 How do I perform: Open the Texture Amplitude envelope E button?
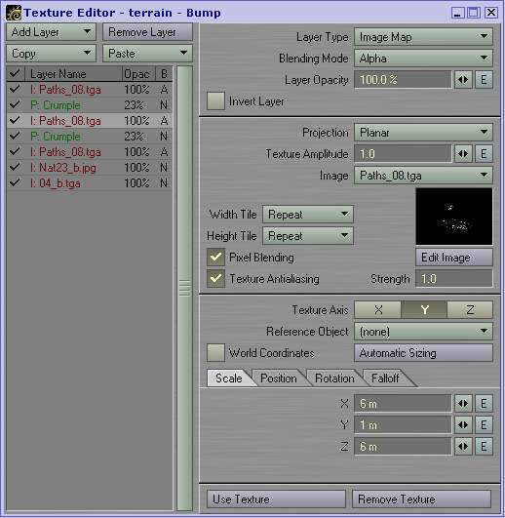(484, 153)
